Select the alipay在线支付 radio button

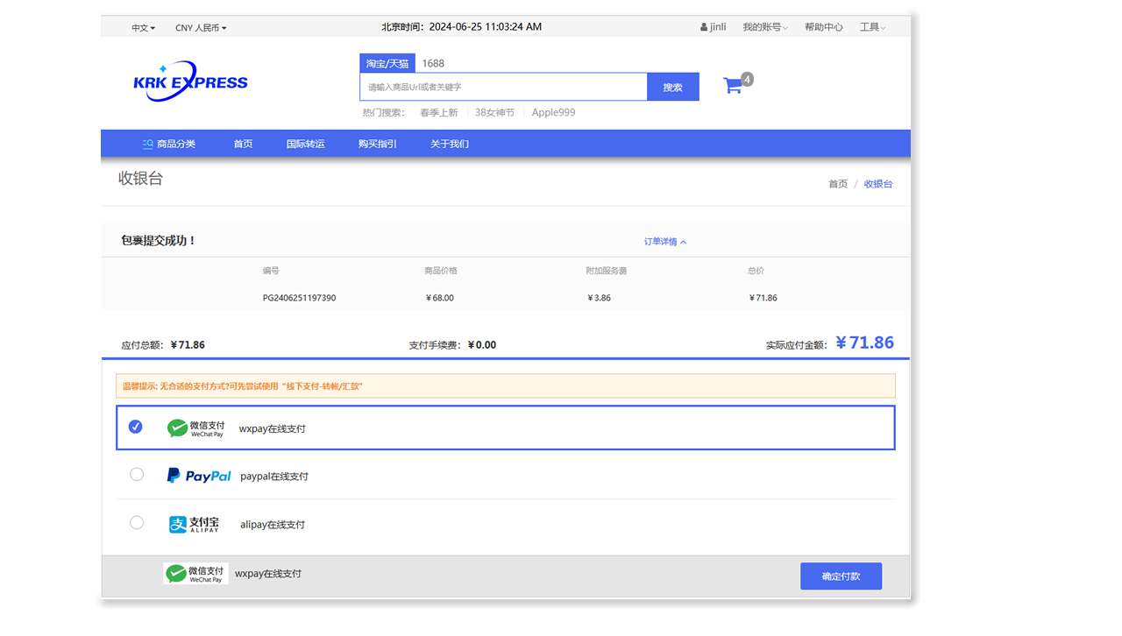(137, 522)
